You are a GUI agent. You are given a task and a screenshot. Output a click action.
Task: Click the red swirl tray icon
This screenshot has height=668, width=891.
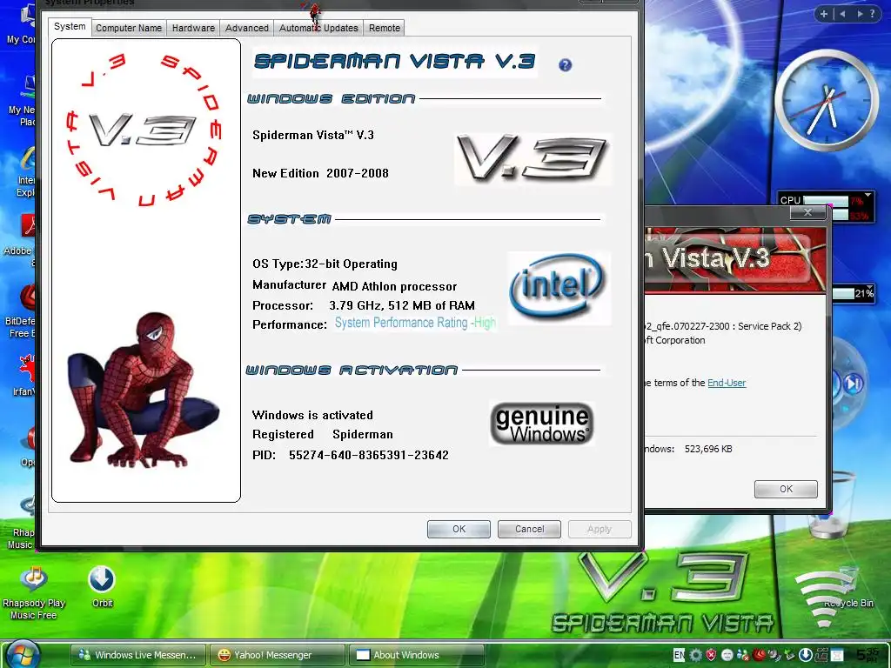[x=759, y=654]
